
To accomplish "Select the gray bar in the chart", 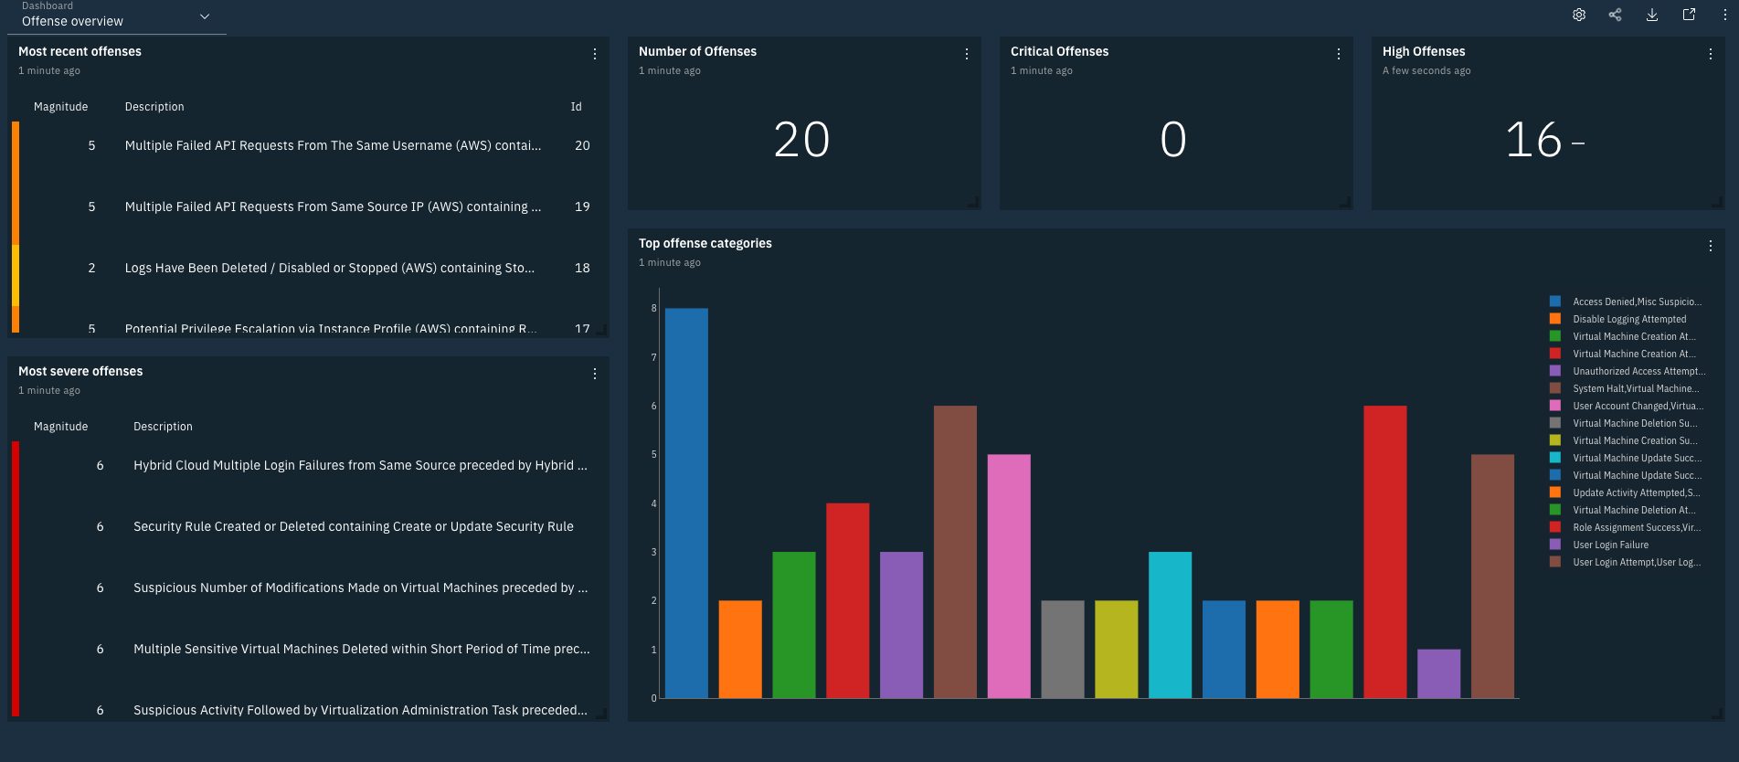I will click(x=1063, y=650).
